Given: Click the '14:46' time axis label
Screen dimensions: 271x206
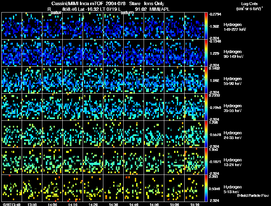Looking at the screenshot, I should click(133, 204).
